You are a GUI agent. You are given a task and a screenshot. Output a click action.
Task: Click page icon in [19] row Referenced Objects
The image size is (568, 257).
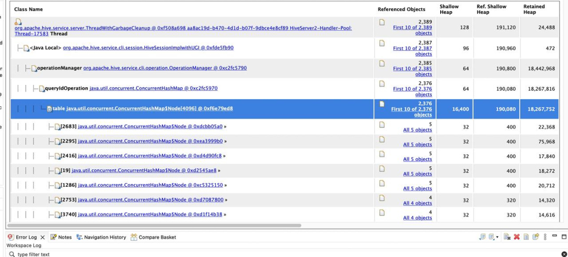[382, 168]
